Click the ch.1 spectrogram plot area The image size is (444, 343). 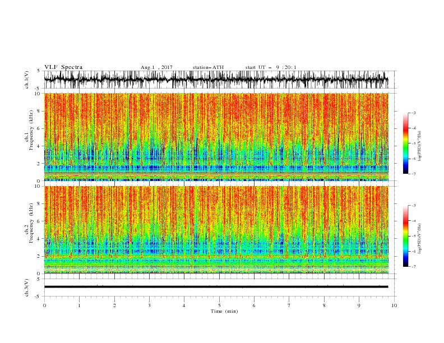(216, 137)
